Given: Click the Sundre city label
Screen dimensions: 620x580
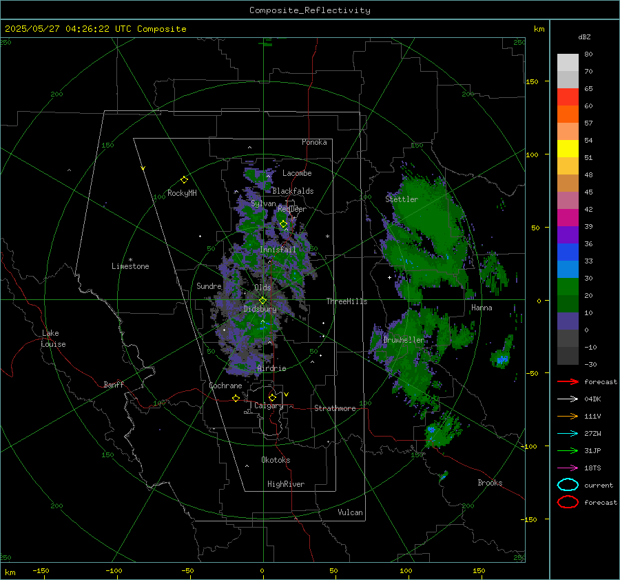Looking at the screenshot, I should [x=209, y=286].
